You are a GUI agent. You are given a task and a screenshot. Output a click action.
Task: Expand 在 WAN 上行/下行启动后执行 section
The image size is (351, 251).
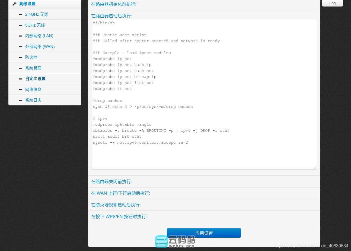(x=120, y=193)
